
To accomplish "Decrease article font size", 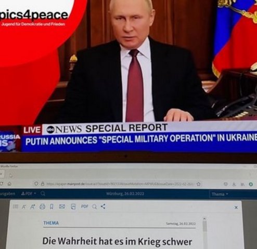I will tap(24, 206).
